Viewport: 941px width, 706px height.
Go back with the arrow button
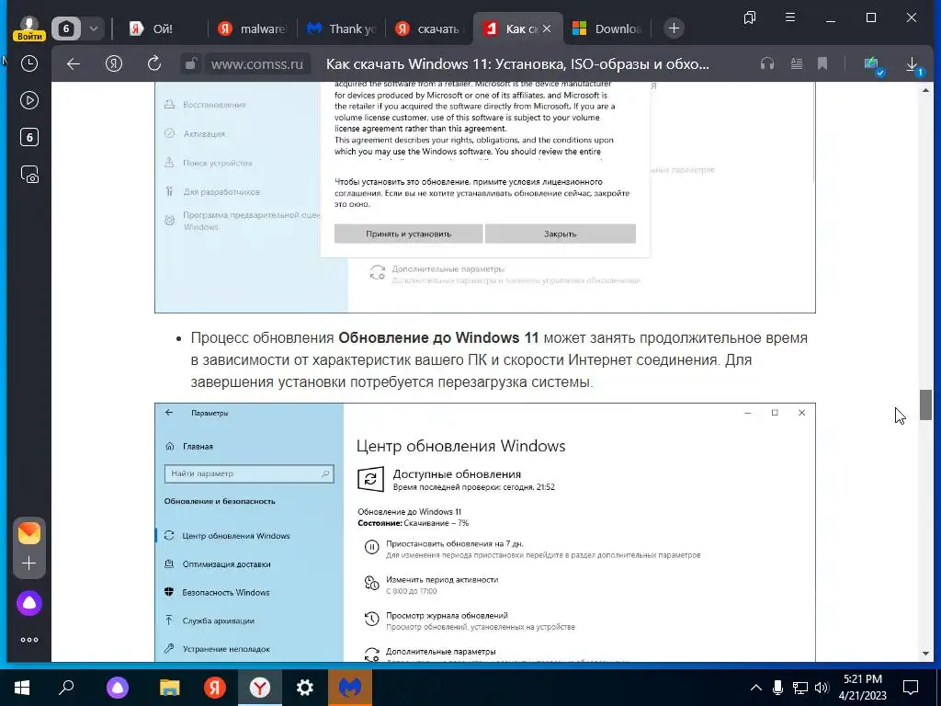pos(74,63)
